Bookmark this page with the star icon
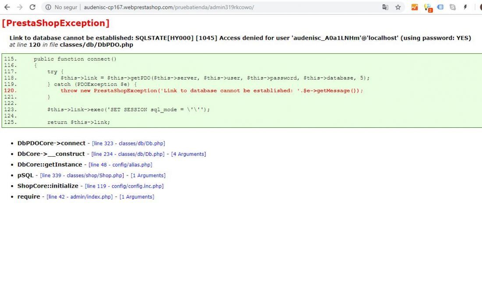 [x=398, y=7]
